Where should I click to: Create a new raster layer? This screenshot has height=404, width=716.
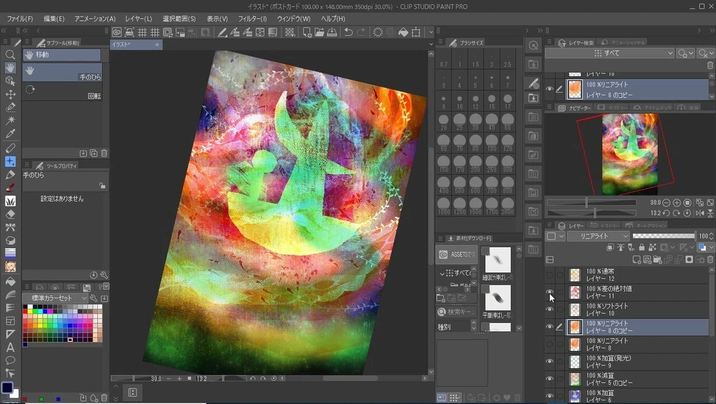point(637,260)
